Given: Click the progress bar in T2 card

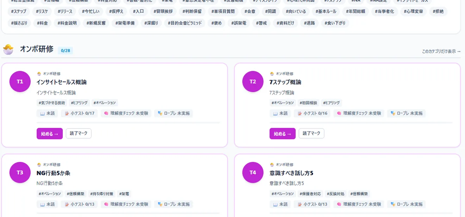Looking at the screenshot, I should point(361,122).
